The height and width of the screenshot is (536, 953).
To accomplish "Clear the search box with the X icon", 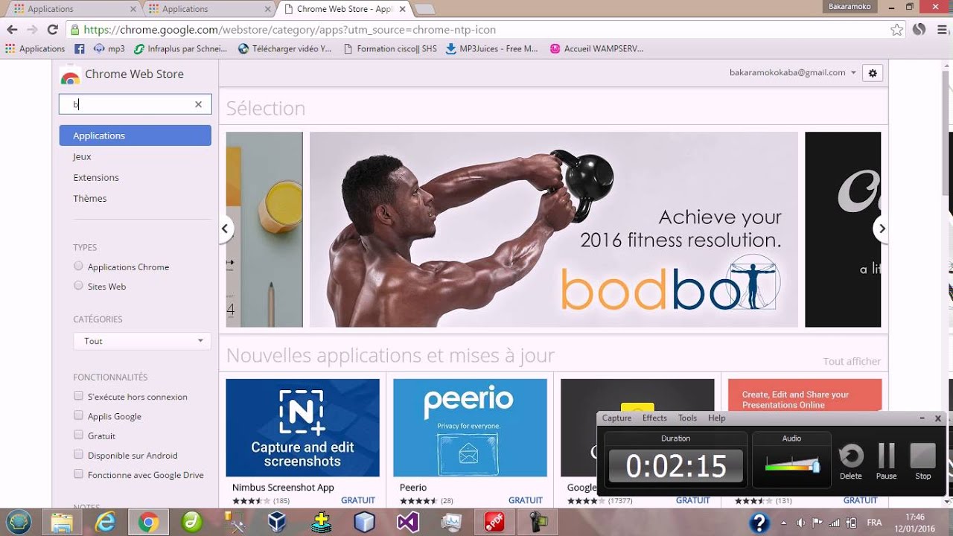I will point(198,104).
